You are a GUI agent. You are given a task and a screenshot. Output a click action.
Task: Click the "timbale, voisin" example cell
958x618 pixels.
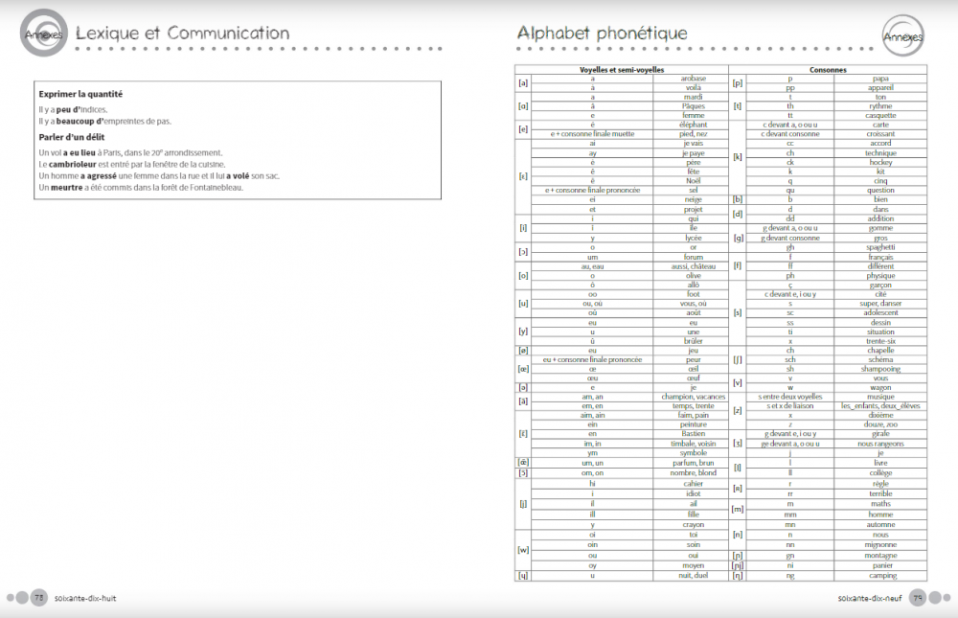(x=693, y=444)
